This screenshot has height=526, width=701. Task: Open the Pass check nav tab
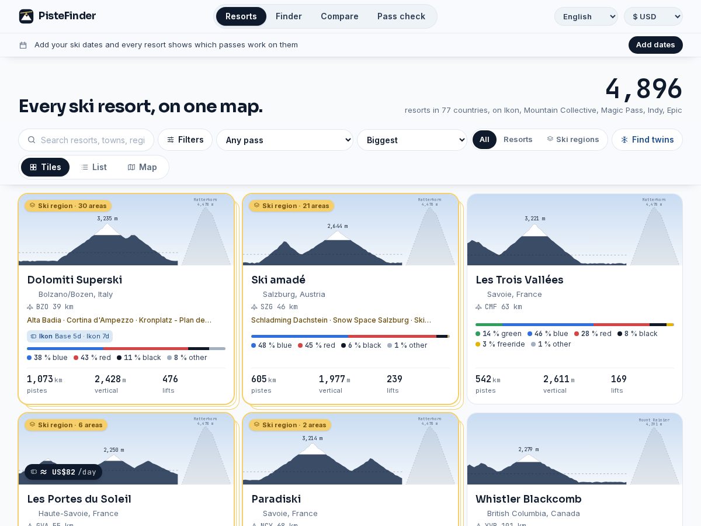401,16
